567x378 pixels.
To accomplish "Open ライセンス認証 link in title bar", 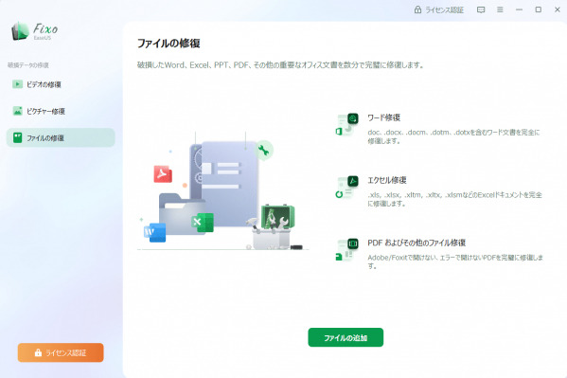I will [444, 10].
